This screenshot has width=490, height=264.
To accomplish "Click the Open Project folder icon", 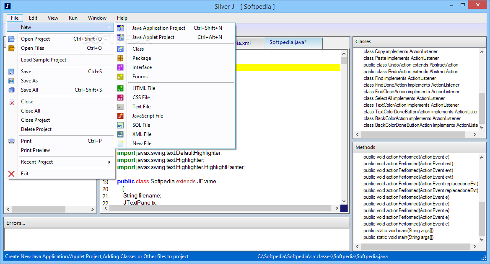I will [12, 39].
